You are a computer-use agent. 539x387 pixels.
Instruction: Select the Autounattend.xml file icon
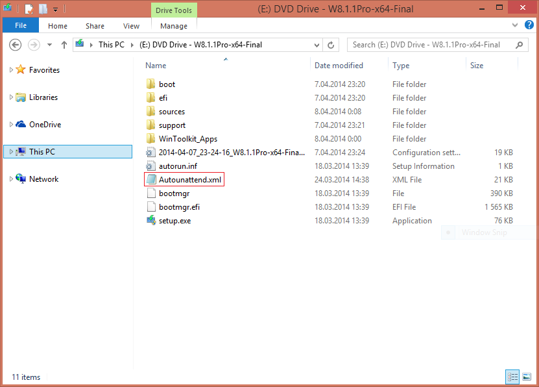pos(150,180)
